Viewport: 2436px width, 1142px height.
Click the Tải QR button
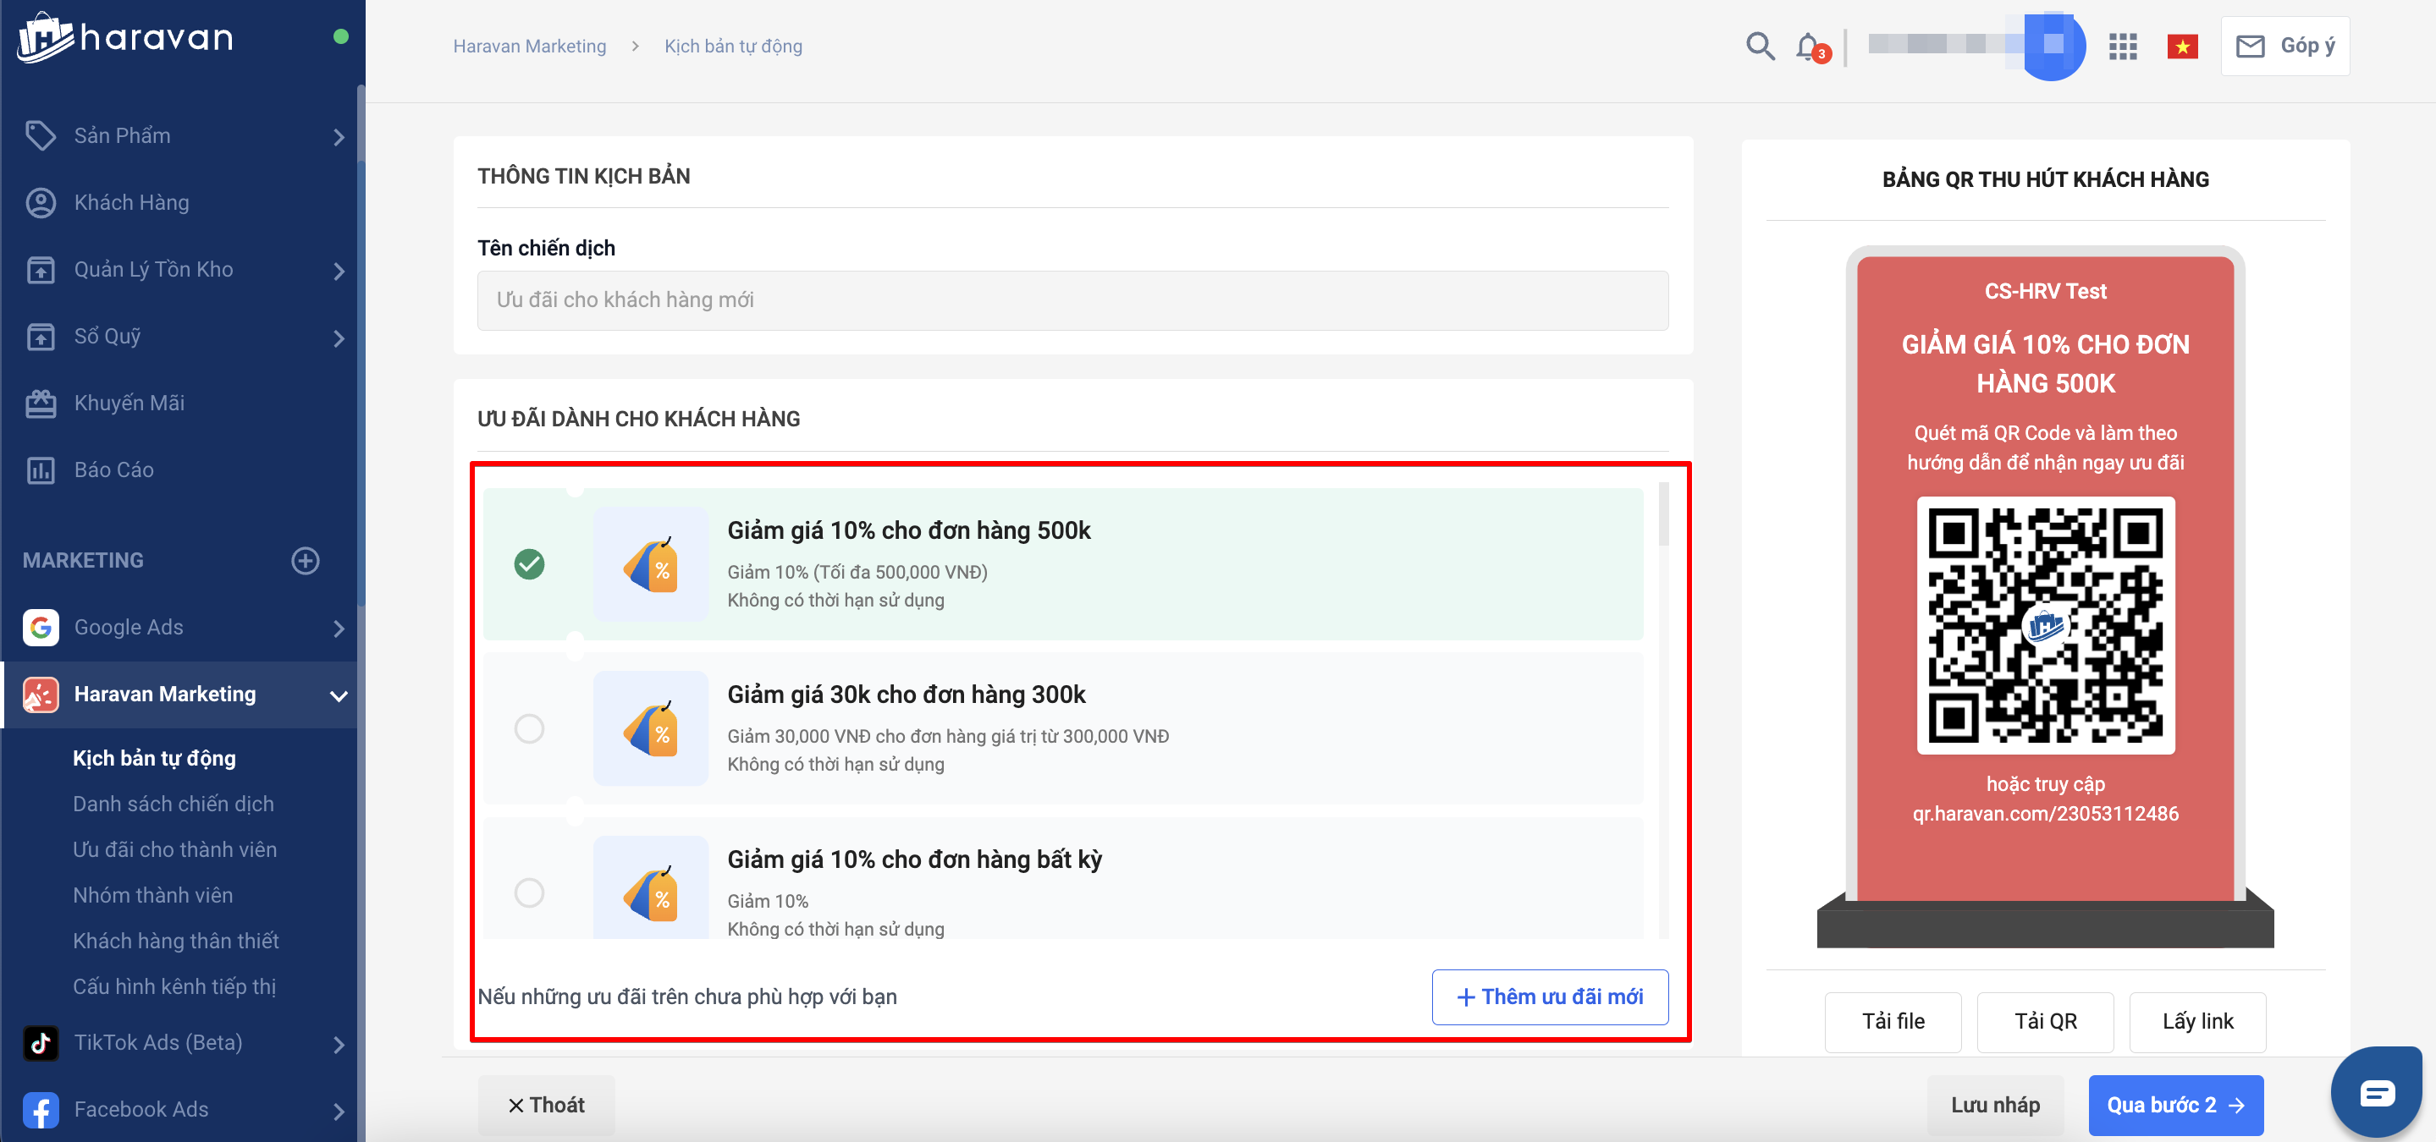tap(2046, 1021)
